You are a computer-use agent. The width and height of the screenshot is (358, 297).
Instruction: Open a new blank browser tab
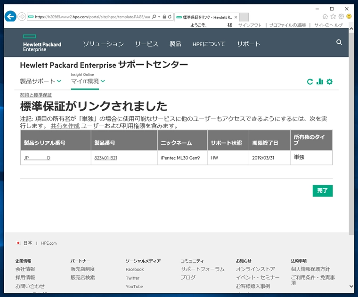(244, 17)
